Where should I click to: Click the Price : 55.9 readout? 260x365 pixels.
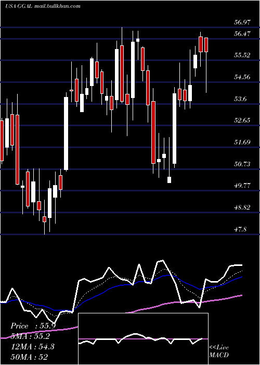coord(33,326)
